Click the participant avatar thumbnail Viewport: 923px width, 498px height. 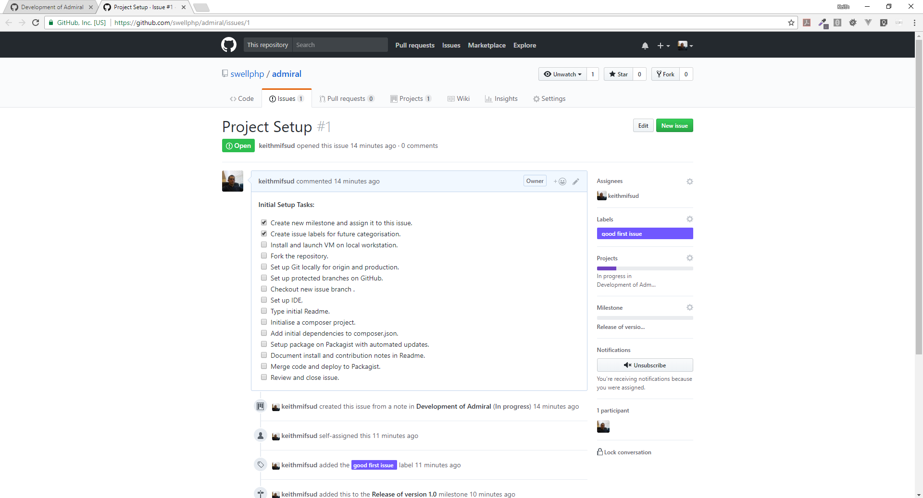click(x=603, y=426)
